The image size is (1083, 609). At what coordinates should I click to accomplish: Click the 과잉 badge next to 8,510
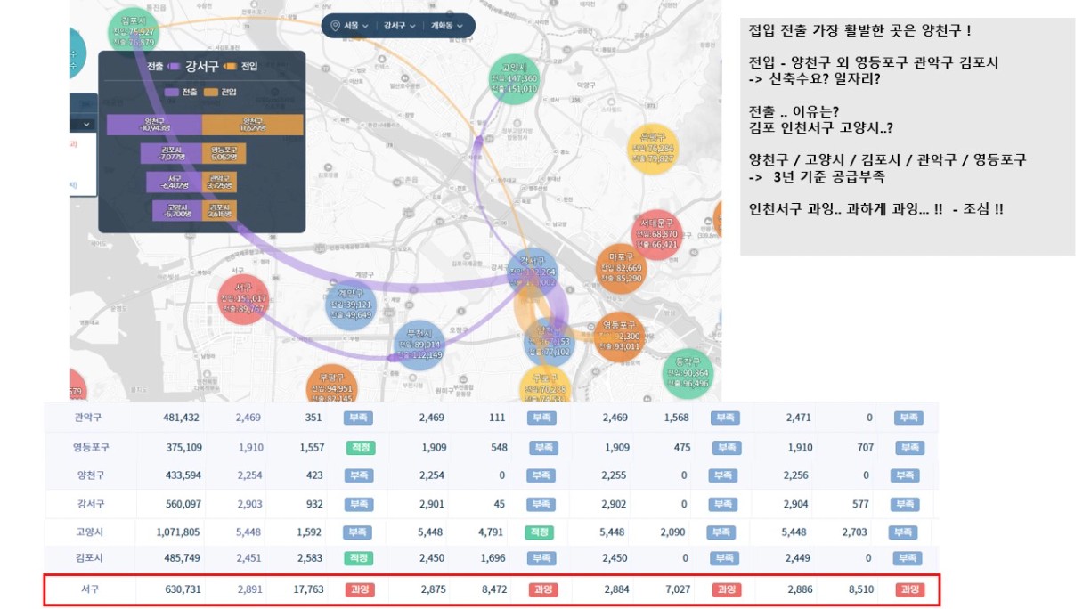(910, 589)
